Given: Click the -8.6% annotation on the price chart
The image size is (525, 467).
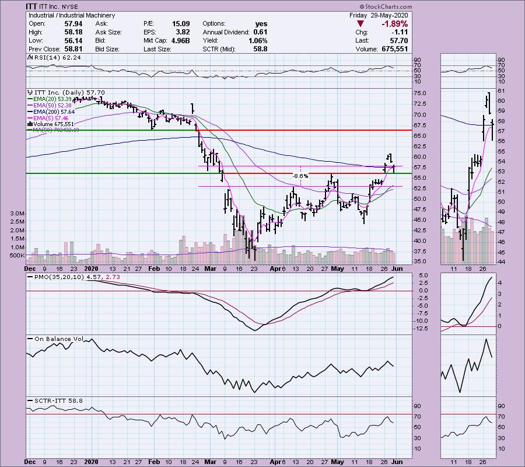Looking at the screenshot, I should click(x=300, y=176).
